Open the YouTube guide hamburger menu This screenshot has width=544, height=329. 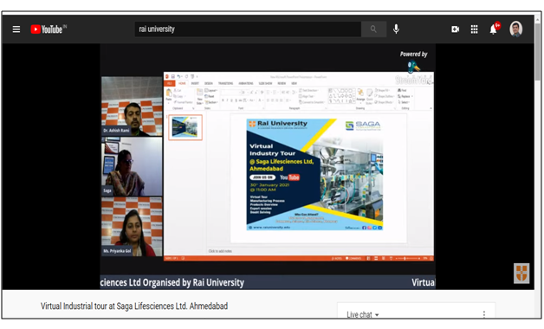[16, 29]
